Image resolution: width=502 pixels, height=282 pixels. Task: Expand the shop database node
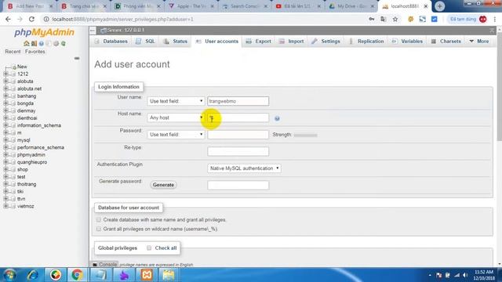(x=5, y=169)
